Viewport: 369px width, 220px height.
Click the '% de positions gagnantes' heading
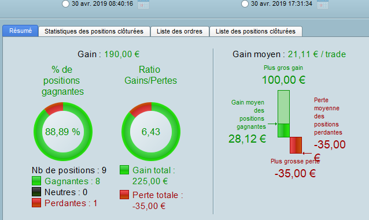62,81
